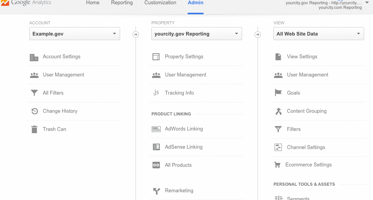The image size is (373, 200).
Task: Click the Trash Can bin icon
Action: [x=34, y=129]
